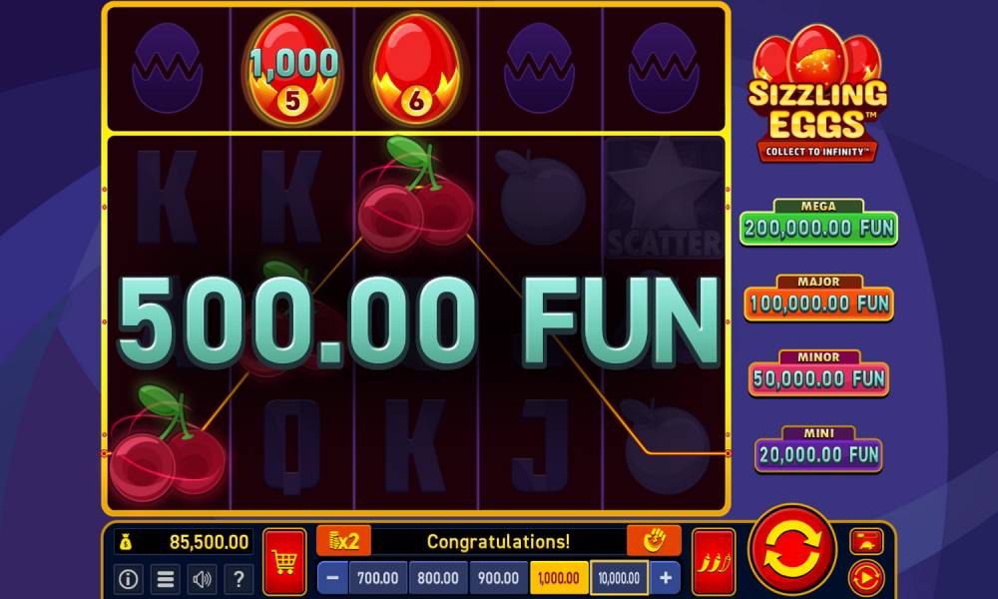Click the 1,000 red egg with number 5
This screenshot has width=998, height=599.
292,69
